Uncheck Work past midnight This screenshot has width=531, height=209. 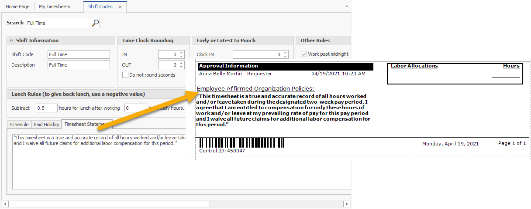[x=304, y=54]
